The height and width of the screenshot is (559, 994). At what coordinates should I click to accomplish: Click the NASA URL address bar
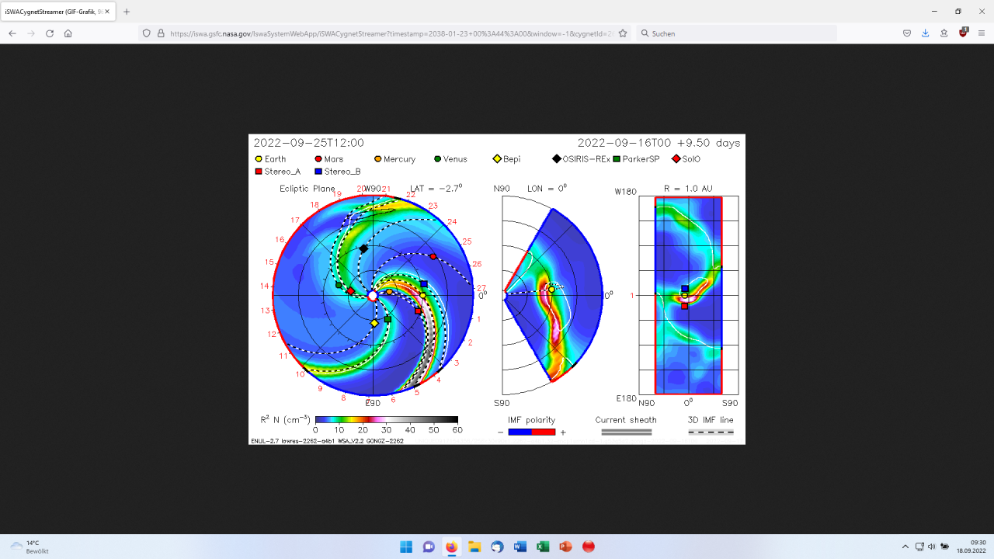click(388, 33)
